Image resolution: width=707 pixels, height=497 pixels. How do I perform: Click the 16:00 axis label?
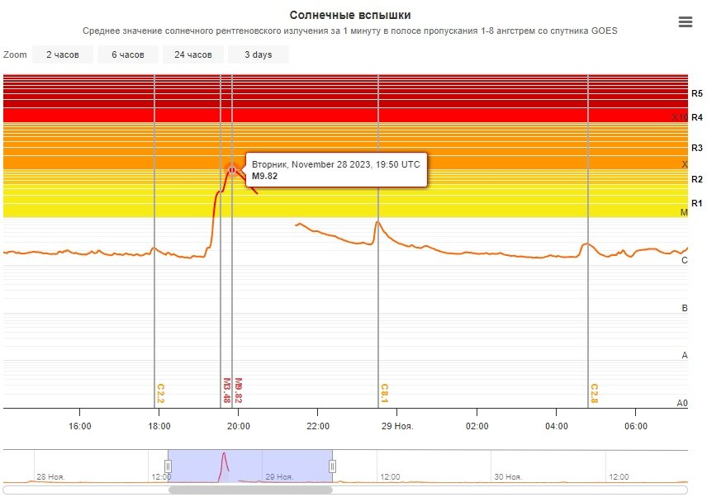pyautogui.click(x=80, y=426)
